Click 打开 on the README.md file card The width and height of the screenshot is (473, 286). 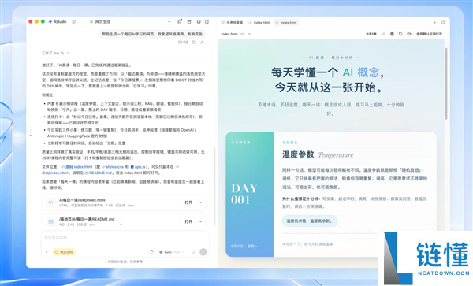pos(188,221)
